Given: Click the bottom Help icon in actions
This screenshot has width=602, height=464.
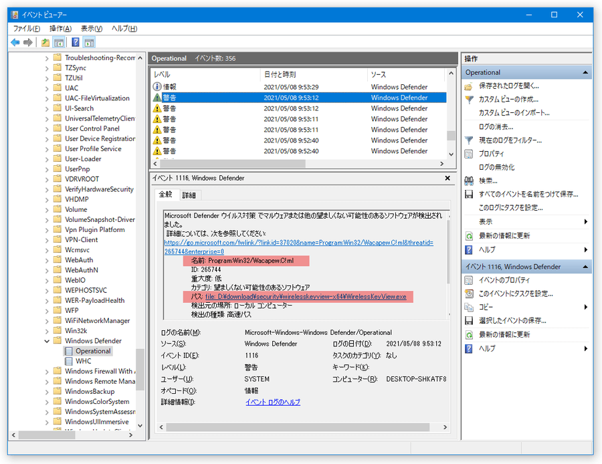Looking at the screenshot, I should (x=469, y=348).
